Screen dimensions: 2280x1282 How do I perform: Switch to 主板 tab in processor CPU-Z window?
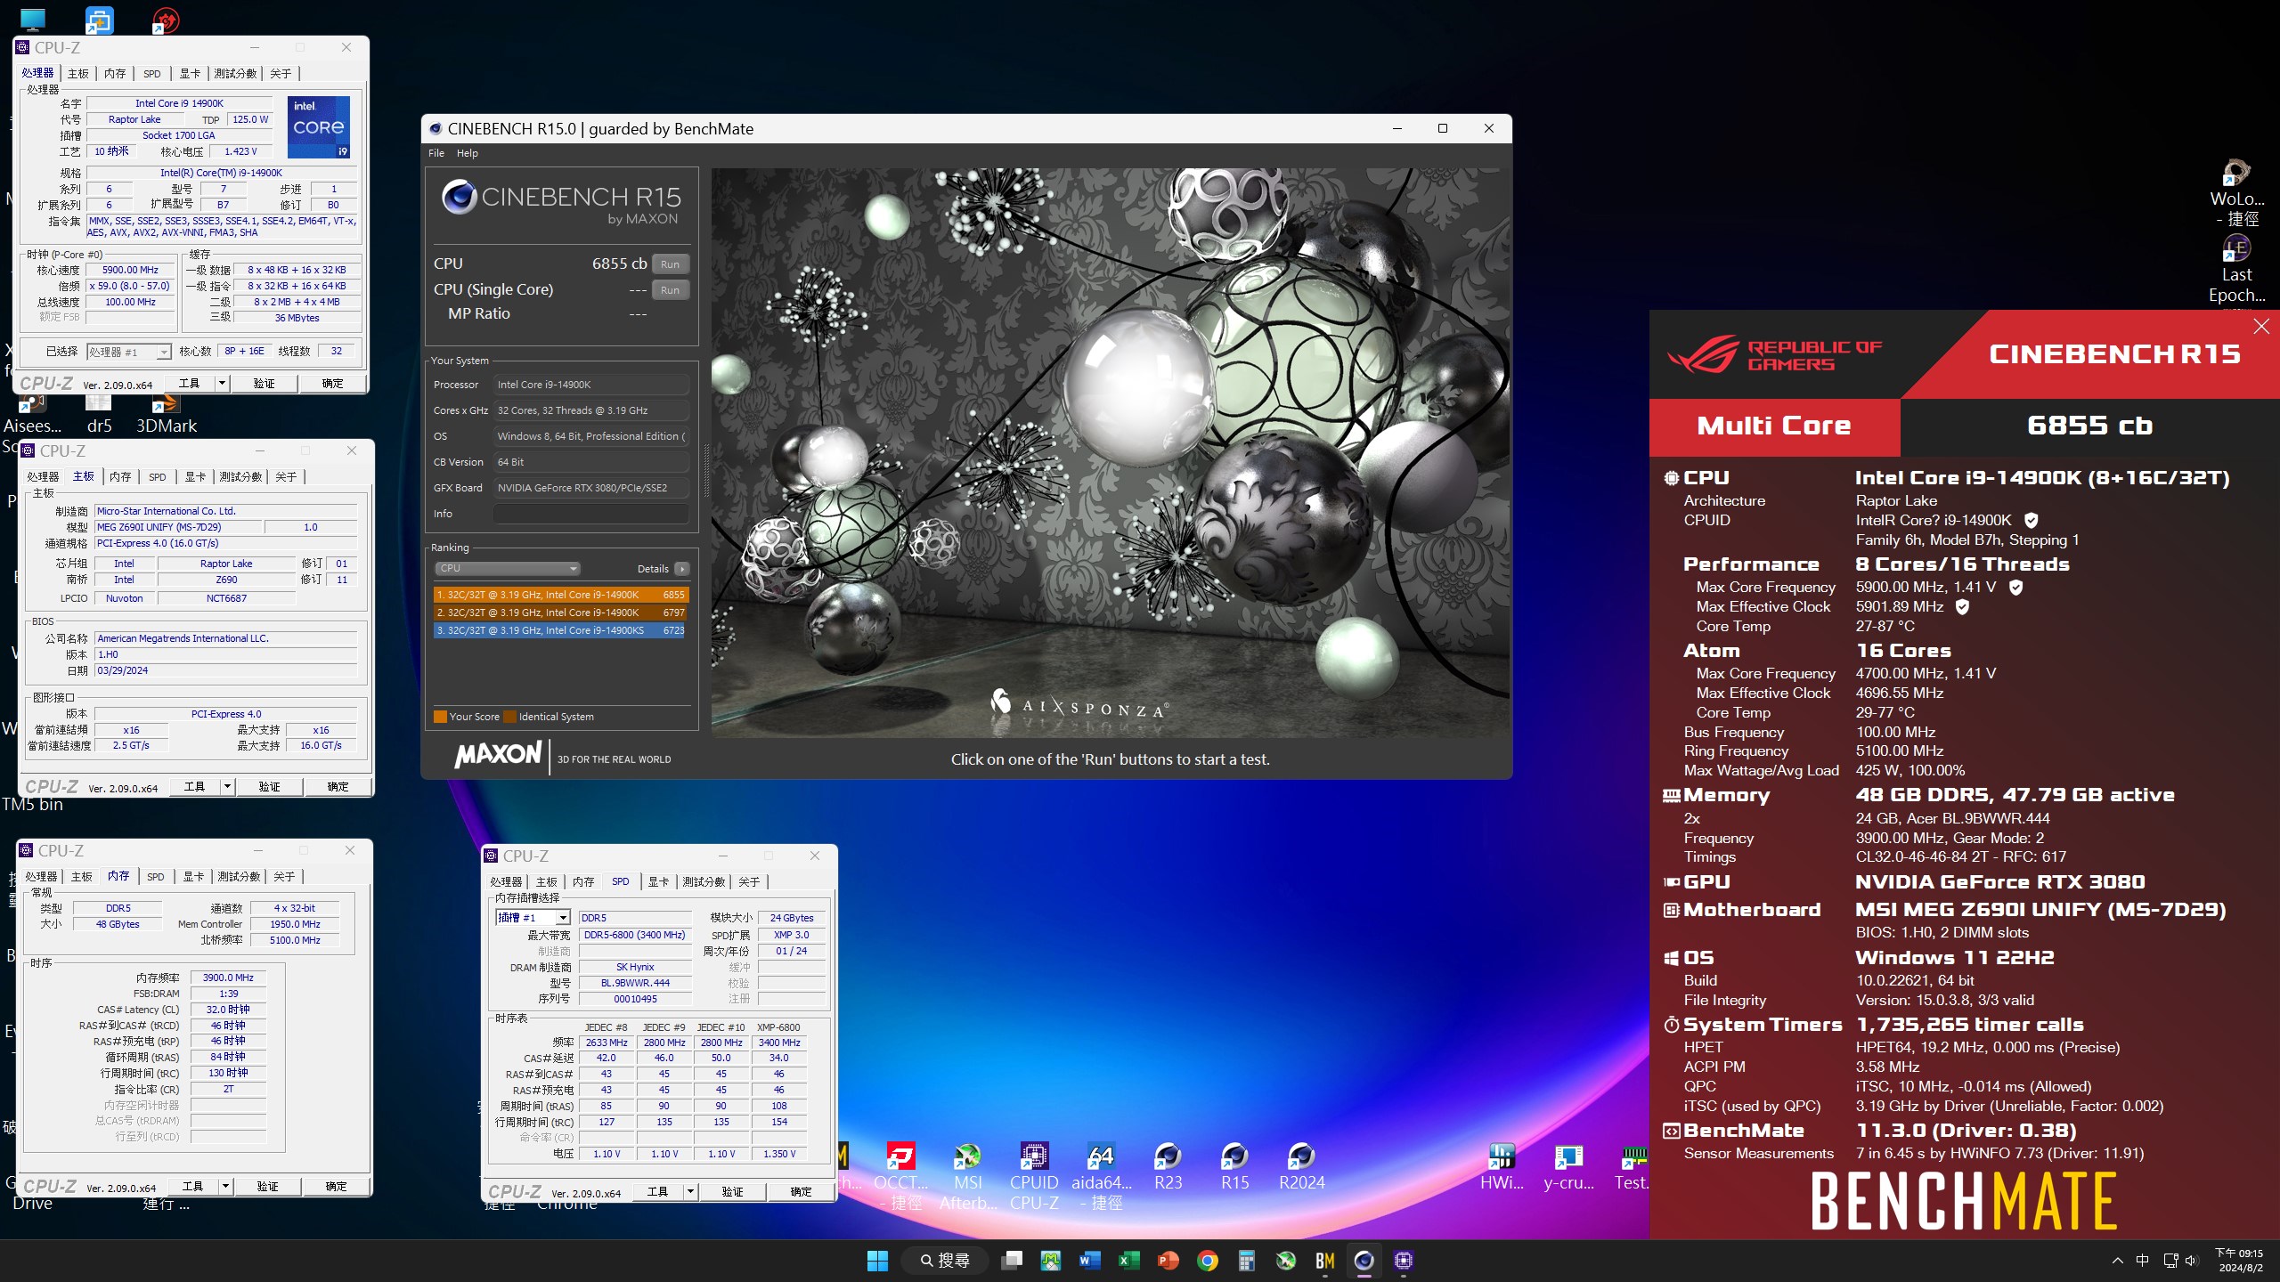click(78, 73)
